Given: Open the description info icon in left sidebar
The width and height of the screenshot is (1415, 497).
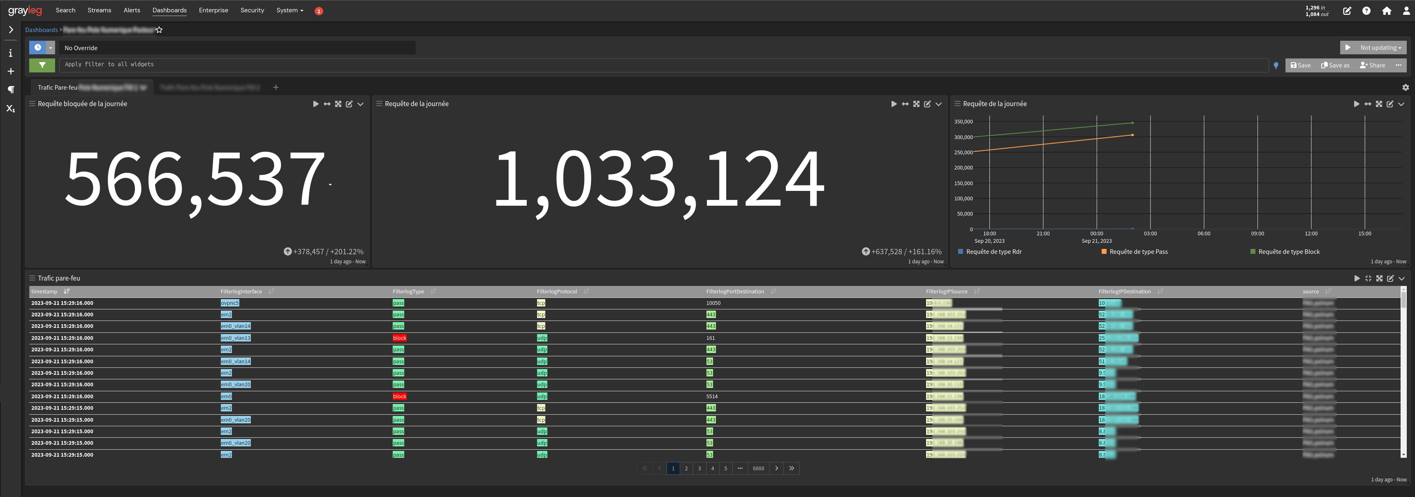Looking at the screenshot, I should [10, 53].
